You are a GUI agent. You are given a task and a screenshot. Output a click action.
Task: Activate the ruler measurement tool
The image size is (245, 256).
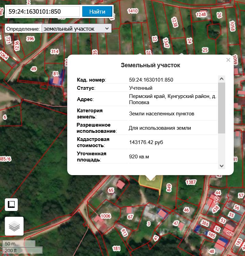point(11,204)
